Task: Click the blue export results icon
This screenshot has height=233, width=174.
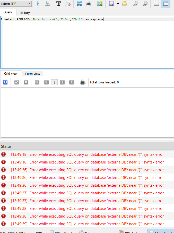Action: click(x=79, y=4)
